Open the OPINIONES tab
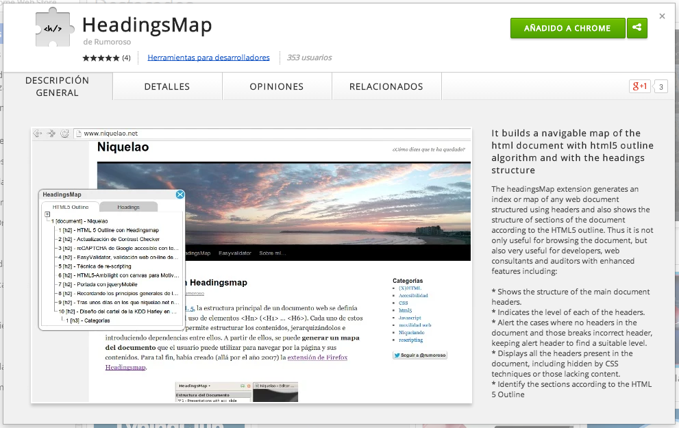Viewport: 679px width, 428px height. [277, 86]
